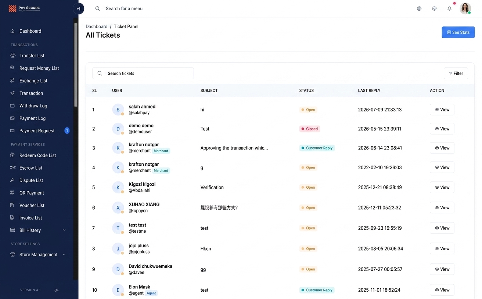Click the Redeem Code List gift icon

[x=12, y=155]
